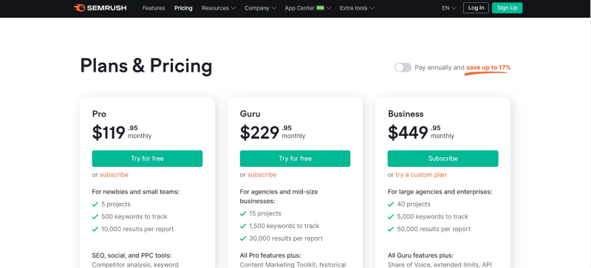Viewport: 591px width, 268px height.
Task: Click checkmark beside 1,500 keywords to track
Action: tap(243, 226)
